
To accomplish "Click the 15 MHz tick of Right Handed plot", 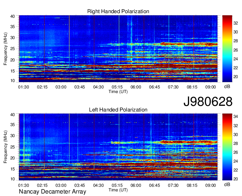I will coord(12,71).
